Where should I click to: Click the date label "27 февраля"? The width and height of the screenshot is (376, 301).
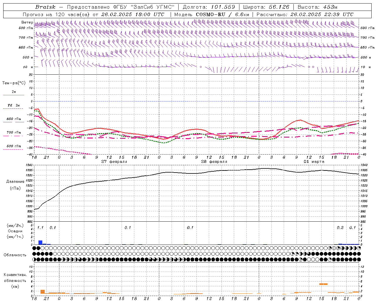point(114,162)
